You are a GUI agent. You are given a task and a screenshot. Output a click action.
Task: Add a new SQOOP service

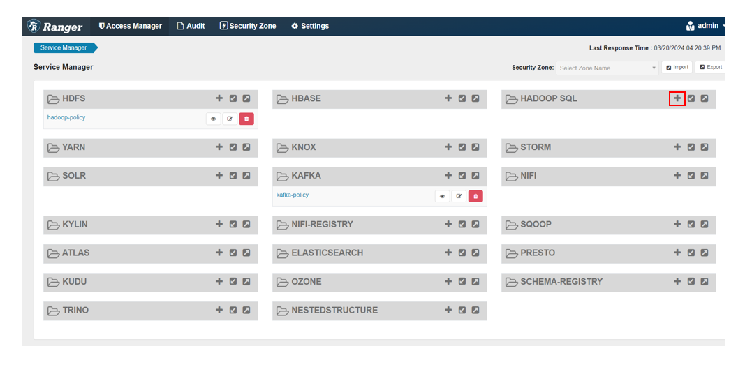tap(677, 224)
